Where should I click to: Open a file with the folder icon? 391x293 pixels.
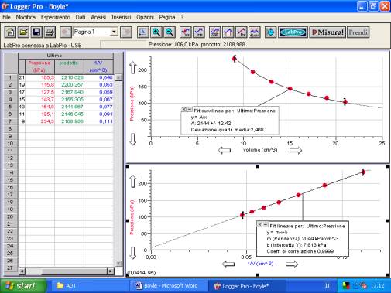(23, 32)
